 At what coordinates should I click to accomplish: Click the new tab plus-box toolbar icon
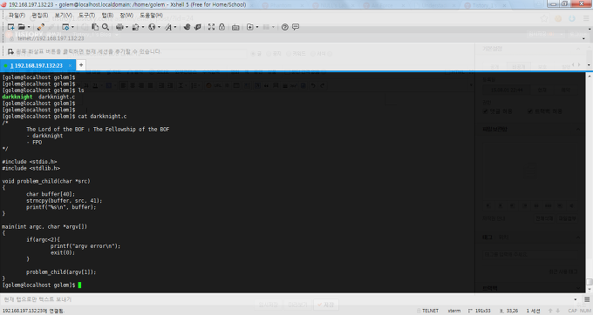click(x=249, y=27)
